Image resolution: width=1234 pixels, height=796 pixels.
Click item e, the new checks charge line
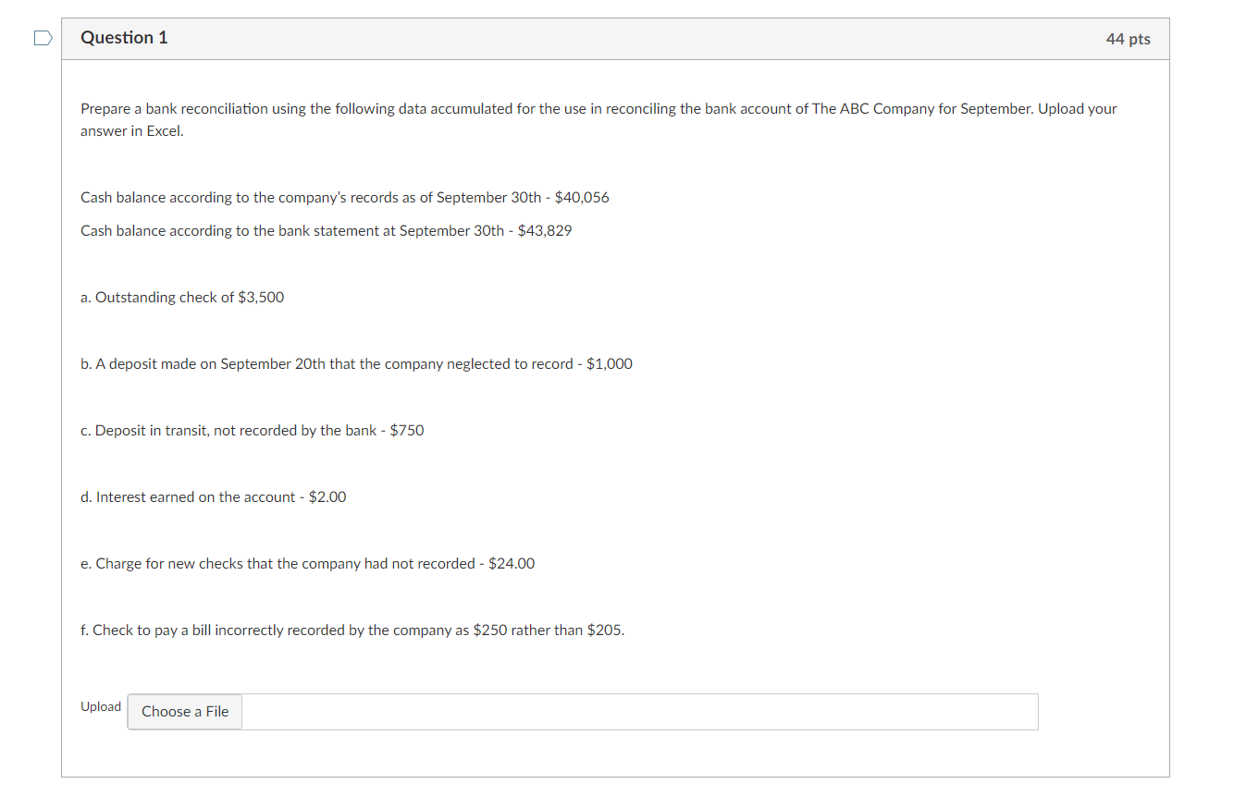click(x=308, y=563)
